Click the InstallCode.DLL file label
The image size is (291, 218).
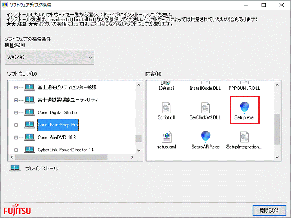205,88
